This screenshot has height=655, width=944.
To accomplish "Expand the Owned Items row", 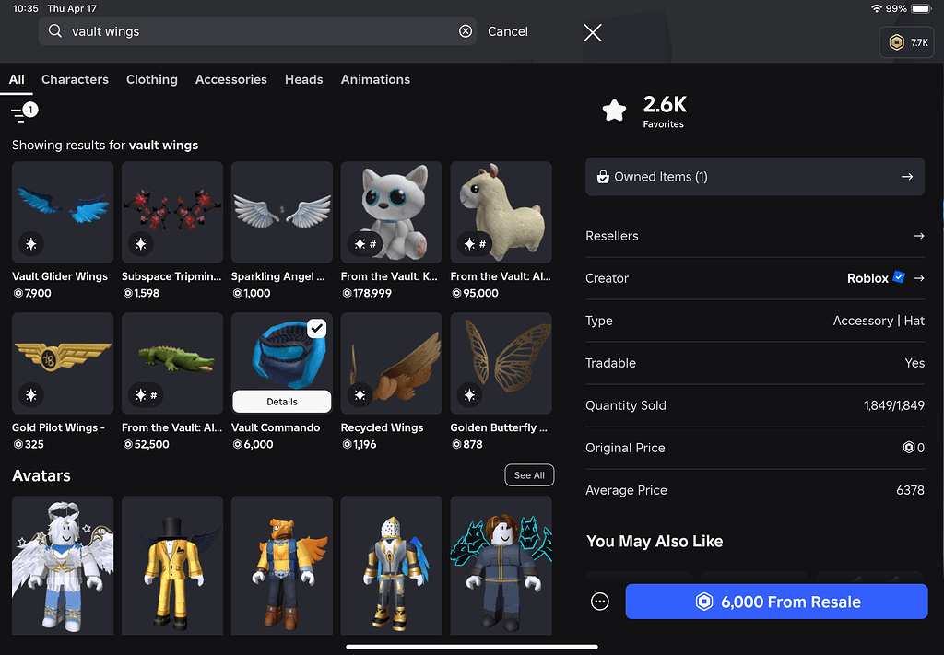I will point(754,176).
